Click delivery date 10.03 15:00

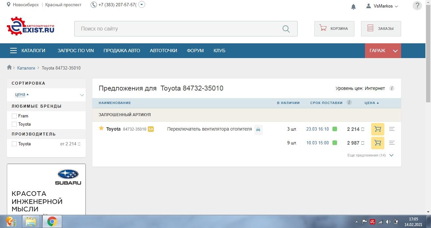click(x=317, y=143)
